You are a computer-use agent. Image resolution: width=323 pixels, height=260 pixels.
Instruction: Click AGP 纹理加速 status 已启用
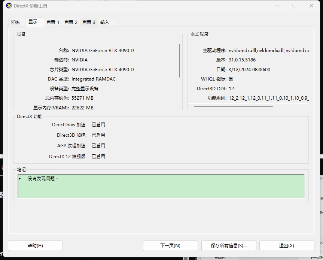click(x=98, y=146)
